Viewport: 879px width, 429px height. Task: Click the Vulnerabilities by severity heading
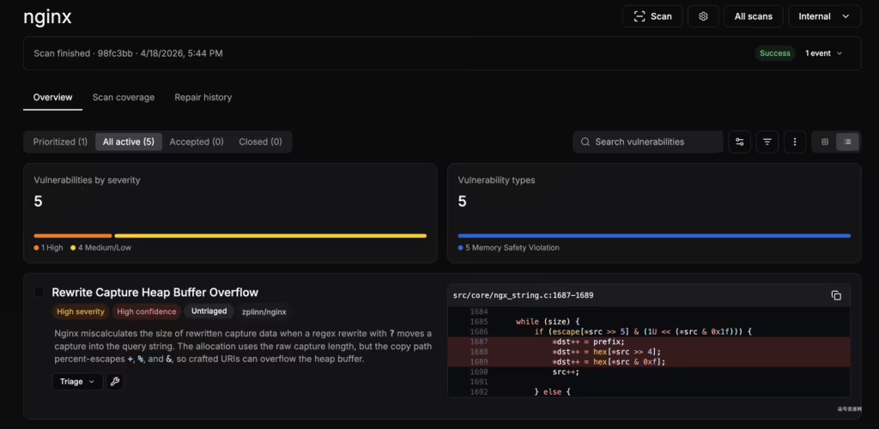tap(87, 180)
